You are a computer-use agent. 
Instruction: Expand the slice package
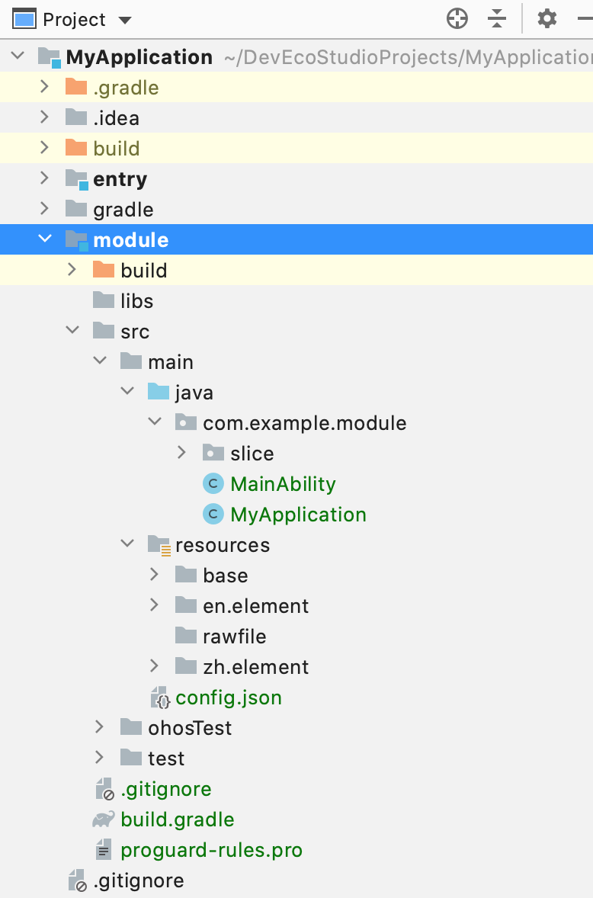[x=182, y=454]
